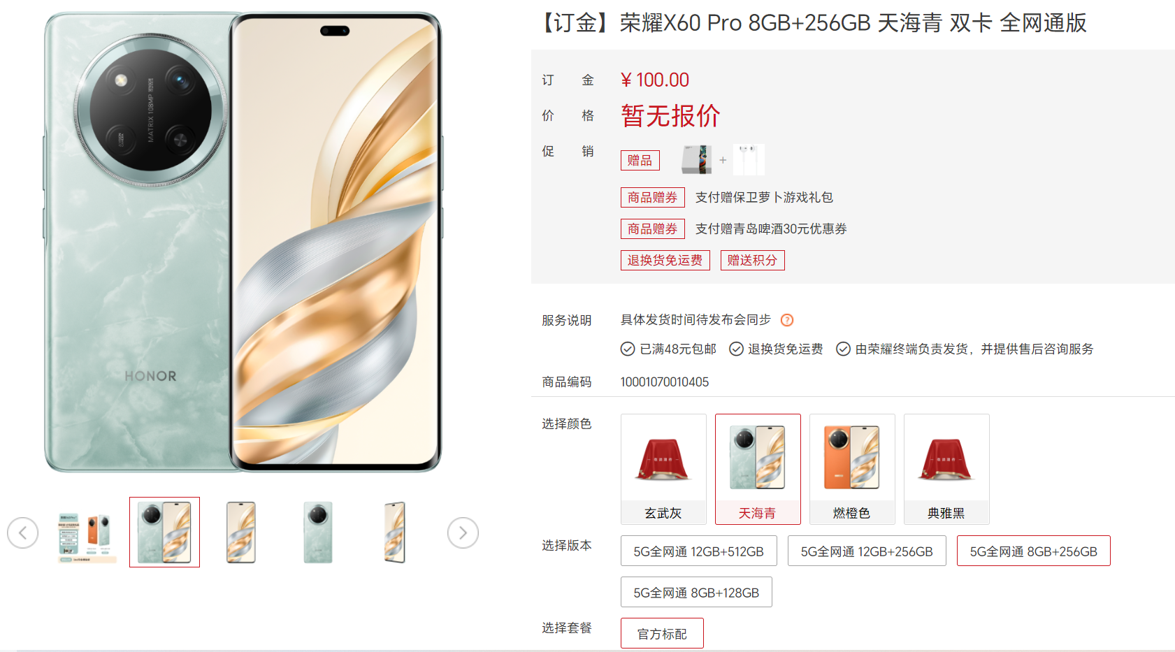Click the earphones gift image

tap(749, 160)
